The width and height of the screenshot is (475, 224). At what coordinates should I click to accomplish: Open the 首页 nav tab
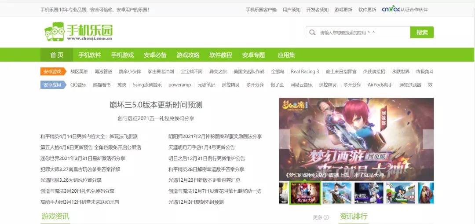(57, 55)
